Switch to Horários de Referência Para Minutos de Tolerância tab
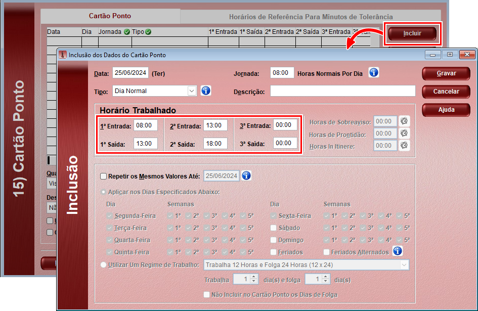This screenshot has width=478, height=311. [x=311, y=17]
